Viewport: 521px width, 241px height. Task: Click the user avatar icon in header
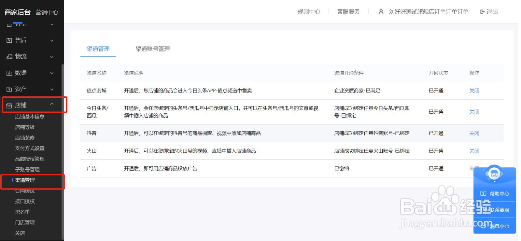point(381,12)
